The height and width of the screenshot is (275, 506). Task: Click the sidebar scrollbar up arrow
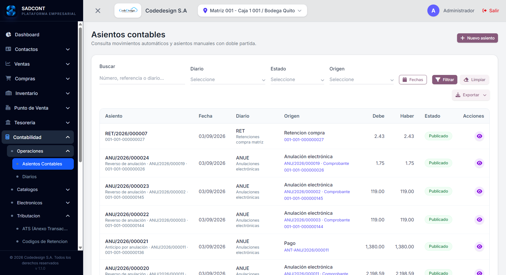click(80, 24)
